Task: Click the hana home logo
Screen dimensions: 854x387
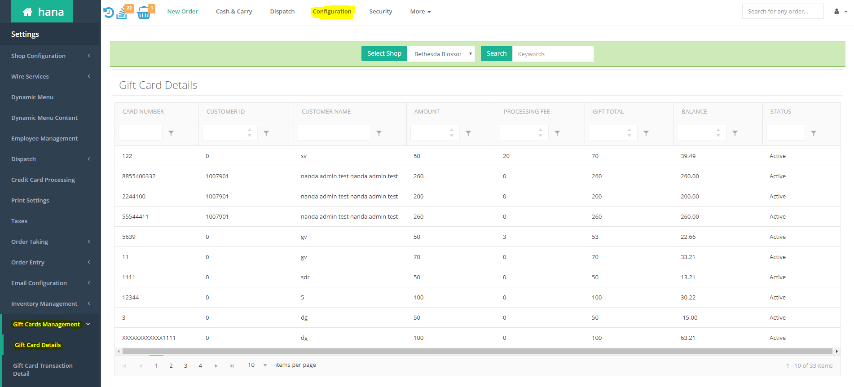Action: tap(42, 12)
